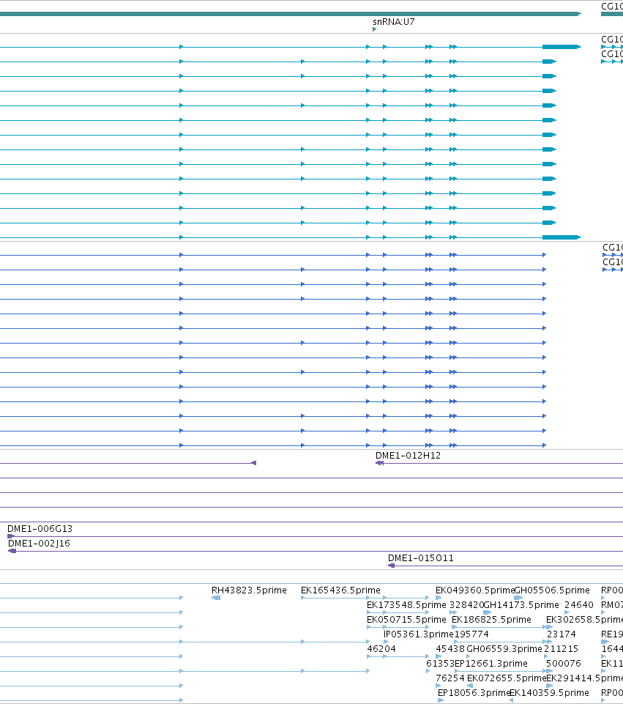Image resolution: width=623 pixels, height=704 pixels.
Task: Click the arrowhead beneath DME1-015O11
Action: tap(391, 566)
